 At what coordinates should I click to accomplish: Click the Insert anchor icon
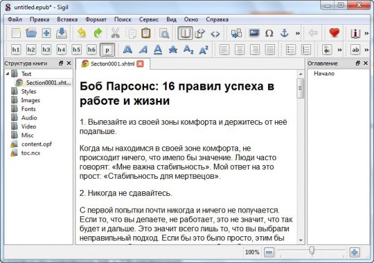coord(284,33)
